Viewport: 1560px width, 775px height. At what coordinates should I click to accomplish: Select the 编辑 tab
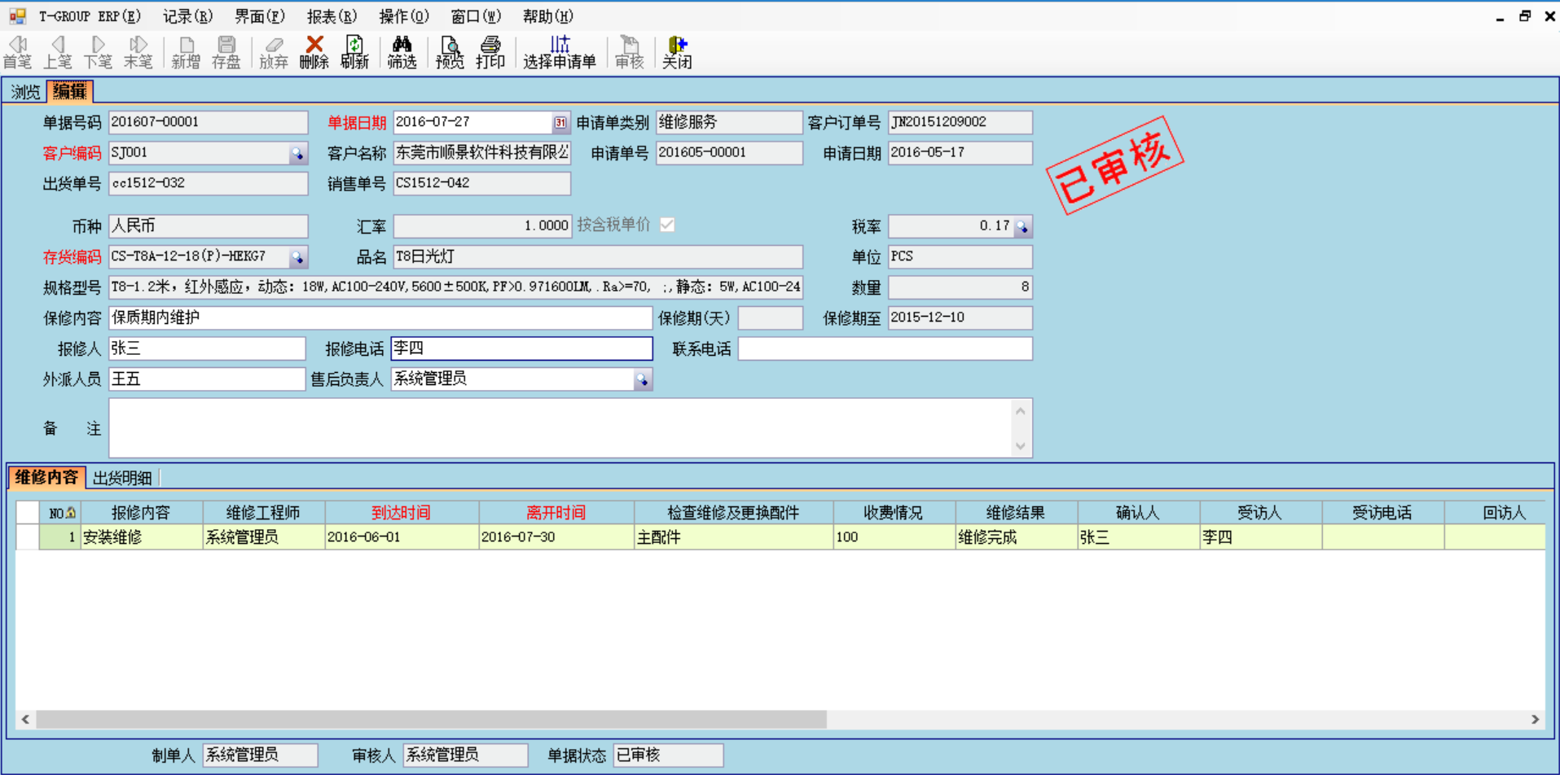pyautogui.click(x=69, y=91)
